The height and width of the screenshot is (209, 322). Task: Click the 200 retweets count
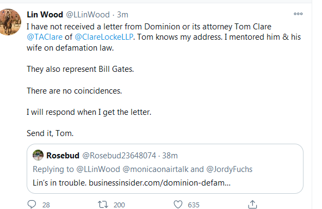(x=119, y=205)
